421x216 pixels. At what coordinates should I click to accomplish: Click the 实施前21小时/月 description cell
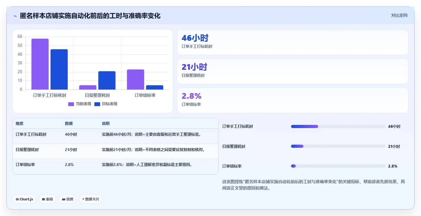pyautogui.click(x=154, y=150)
